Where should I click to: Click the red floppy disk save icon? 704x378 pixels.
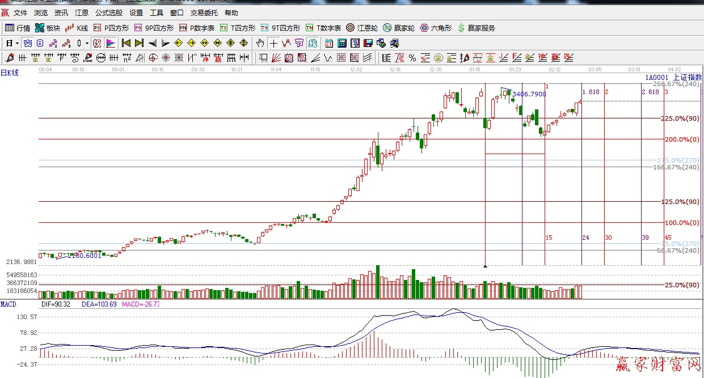(x=368, y=43)
